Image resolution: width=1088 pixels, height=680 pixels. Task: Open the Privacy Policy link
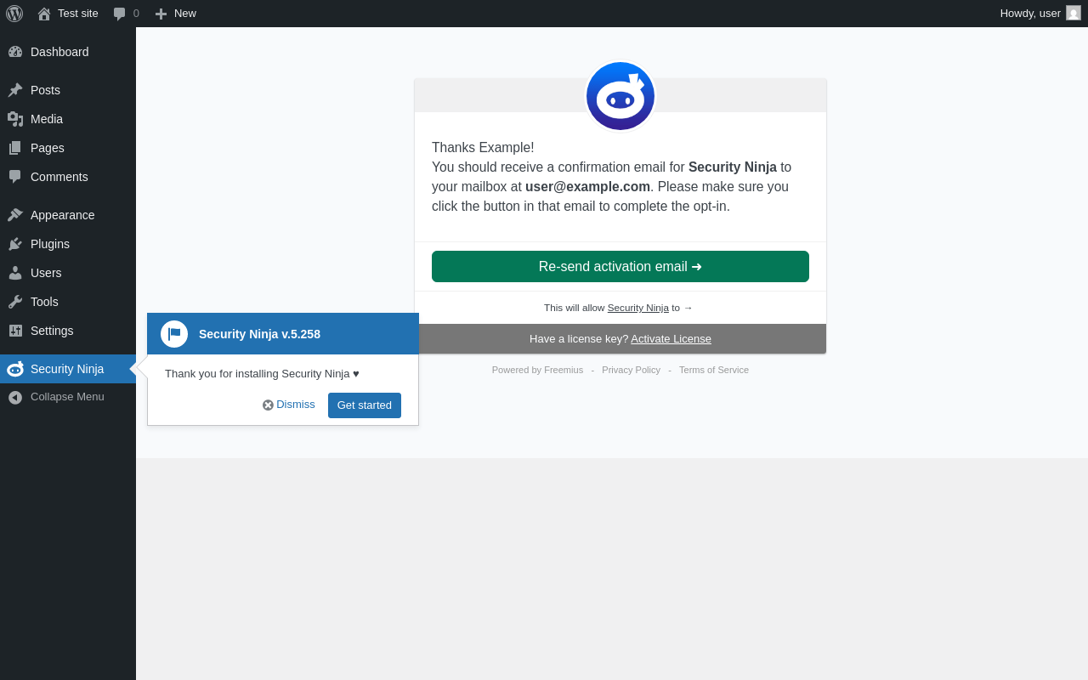pos(631,370)
